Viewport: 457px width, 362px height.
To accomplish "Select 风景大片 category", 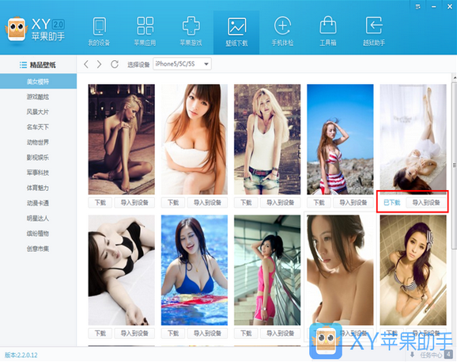I will (38, 112).
